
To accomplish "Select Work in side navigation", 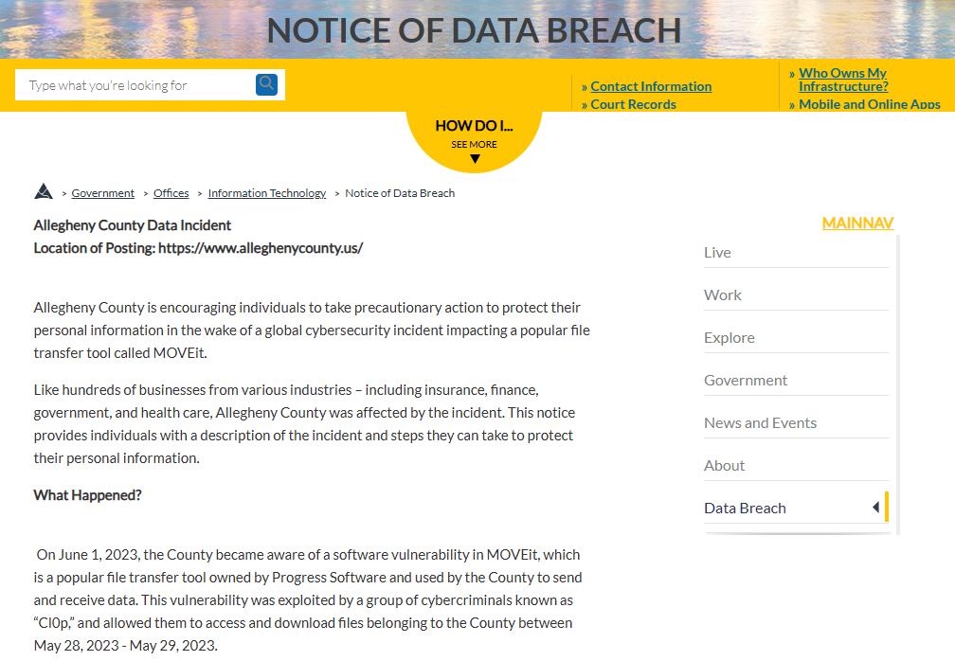I will pyautogui.click(x=723, y=295).
